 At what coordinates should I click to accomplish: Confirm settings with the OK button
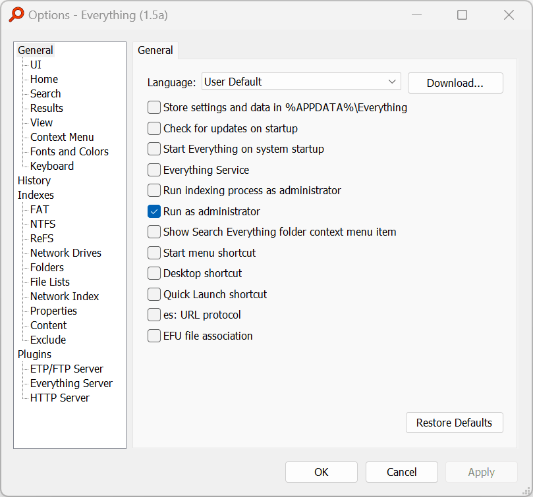pyautogui.click(x=322, y=472)
